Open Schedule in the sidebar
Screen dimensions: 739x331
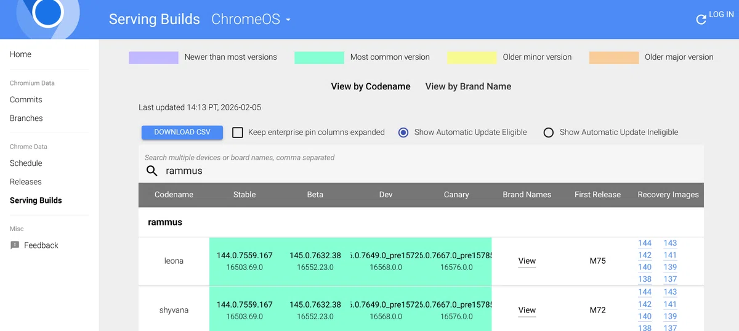coord(26,163)
